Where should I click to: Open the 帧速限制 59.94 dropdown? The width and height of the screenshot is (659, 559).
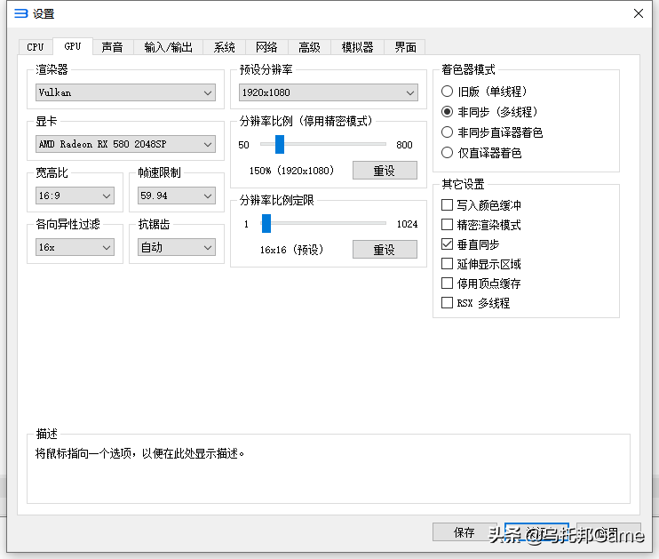(x=177, y=196)
